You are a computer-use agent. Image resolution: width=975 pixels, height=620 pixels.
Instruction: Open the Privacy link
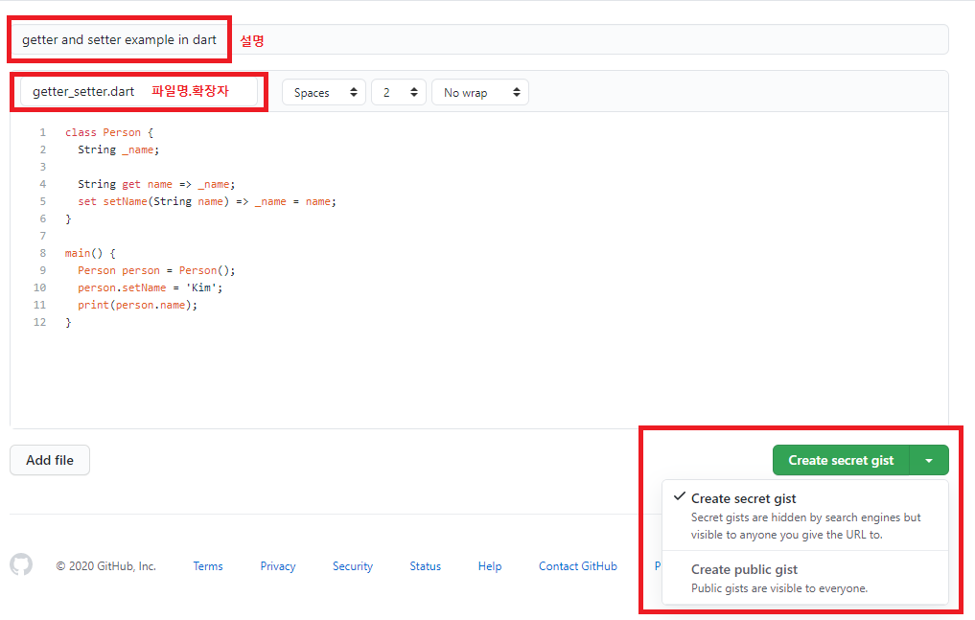click(x=277, y=565)
